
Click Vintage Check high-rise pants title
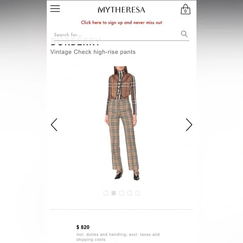[x=93, y=52]
